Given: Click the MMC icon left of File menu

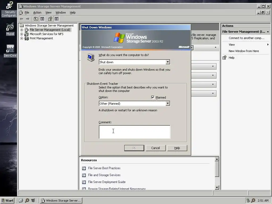Looking at the screenshot, I should click(21, 12).
